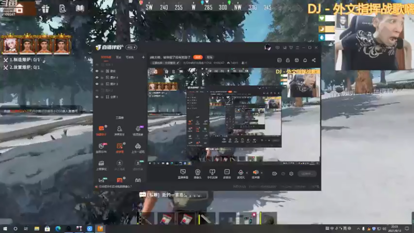Open the orange tool in bottom toolbox row

pyautogui.click(x=120, y=180)
